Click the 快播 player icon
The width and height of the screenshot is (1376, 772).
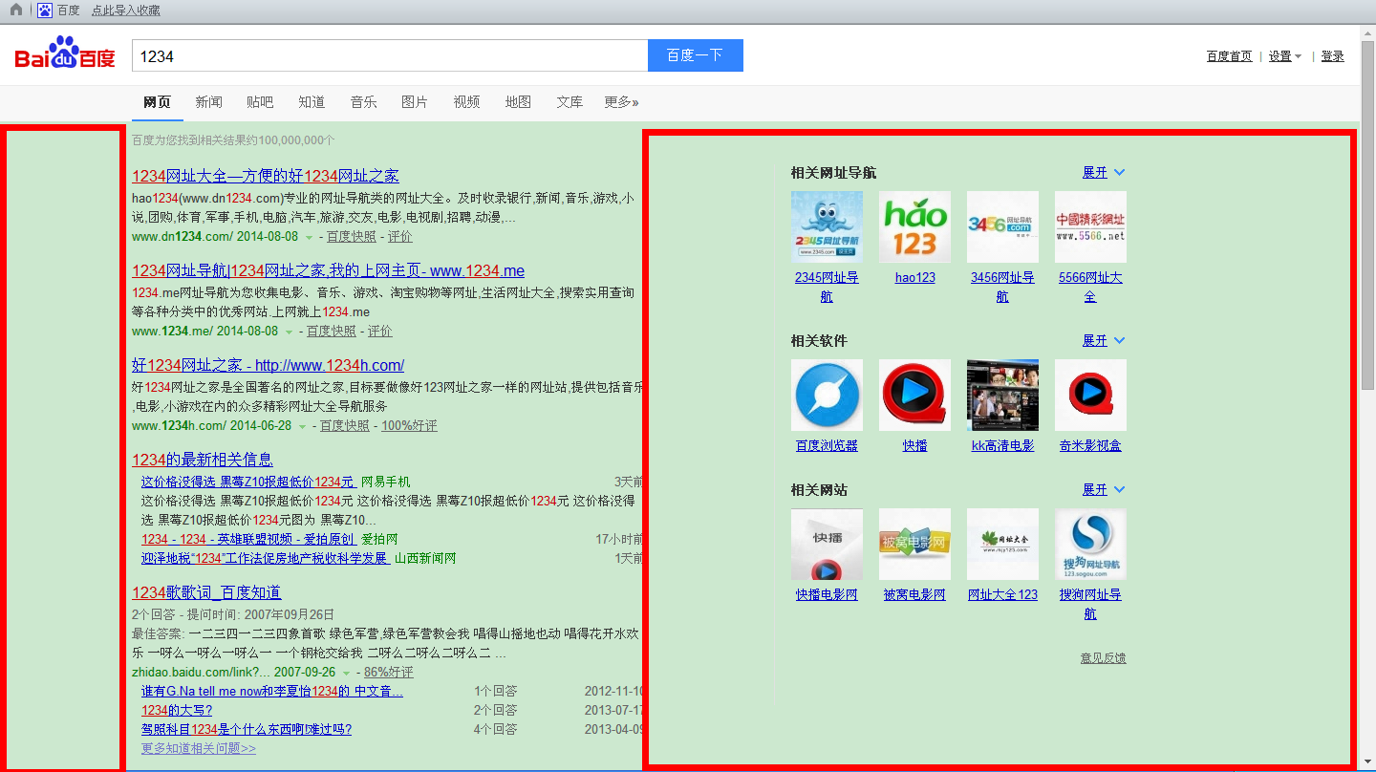(914, 395)
